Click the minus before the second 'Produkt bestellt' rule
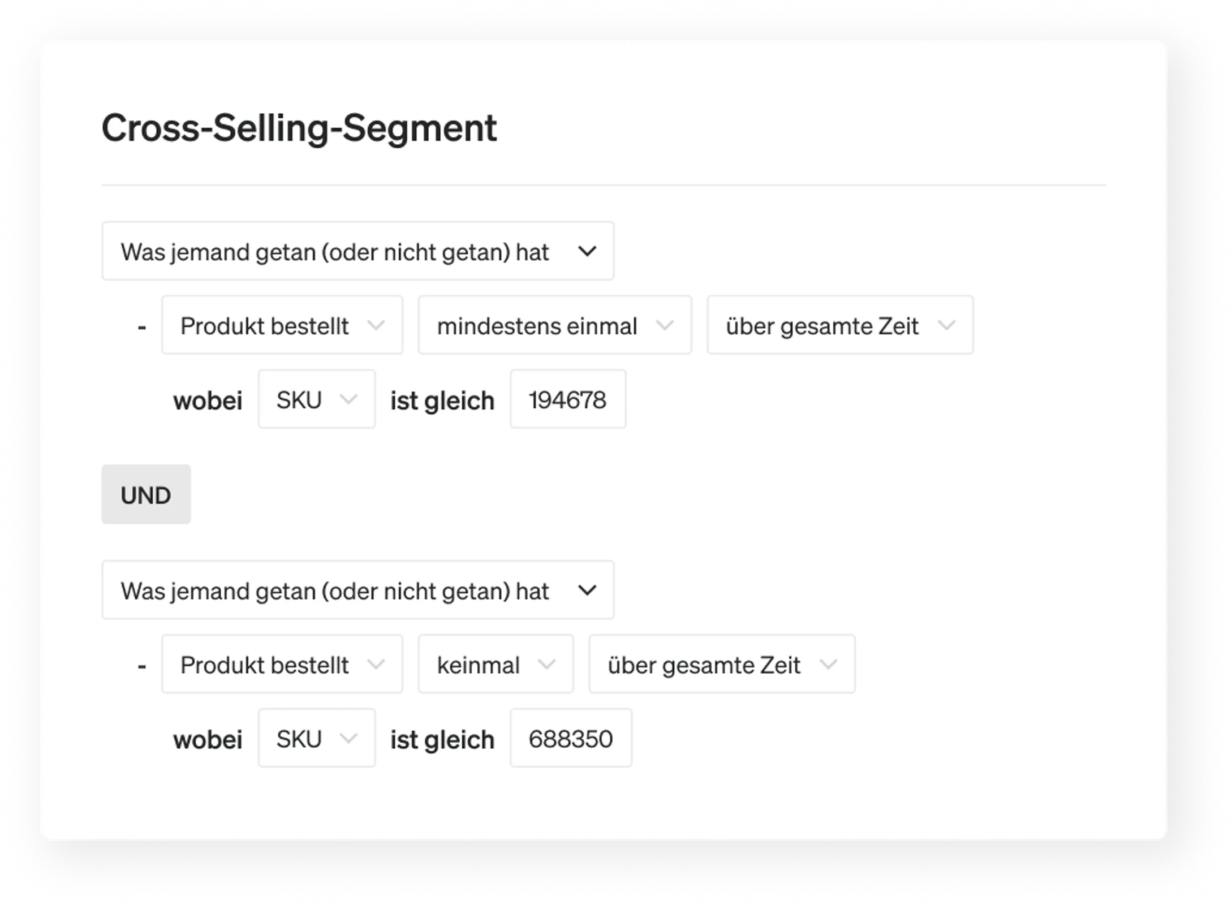Image resolution: width=1232 pixels, height=905 pixels. point(141,664)
